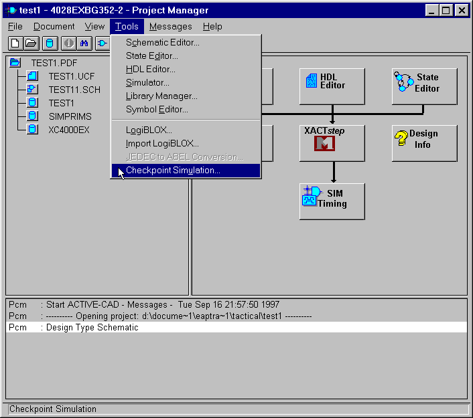Open the Messages menu
The height and width of the screenshot is (418, 473).
click(x=171, y=27)
